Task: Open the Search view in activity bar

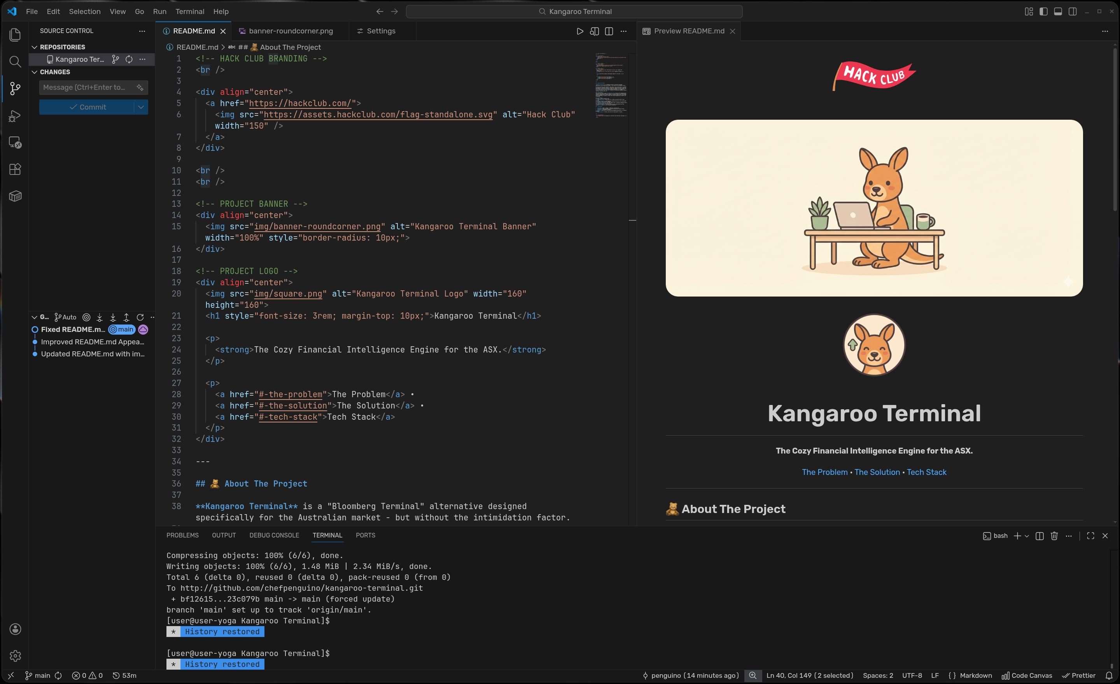Action: click(15, 62)
